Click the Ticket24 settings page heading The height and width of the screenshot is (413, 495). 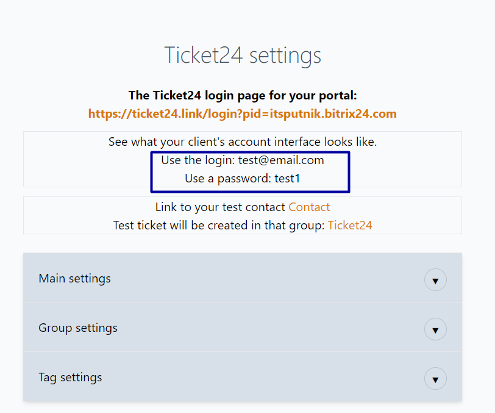coord(243,56)
